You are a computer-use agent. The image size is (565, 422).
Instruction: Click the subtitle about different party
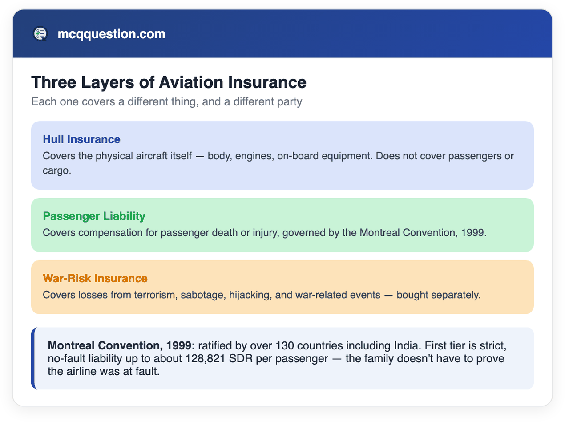coord(166,102)
